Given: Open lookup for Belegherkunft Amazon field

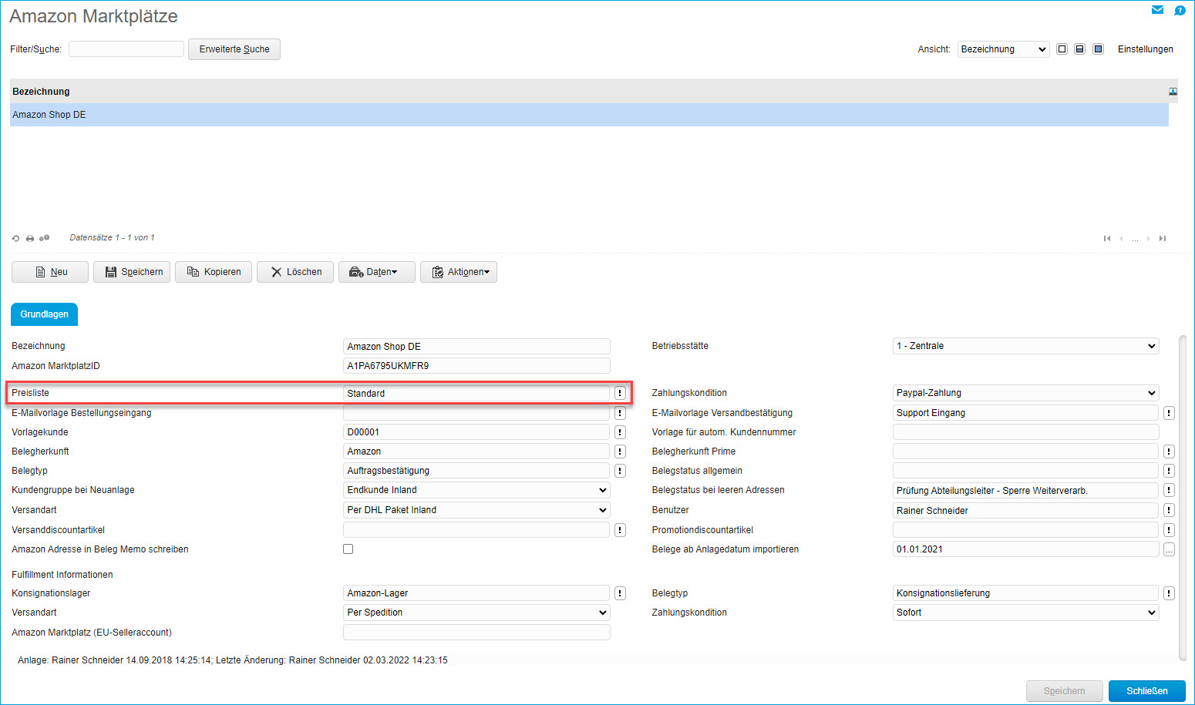Looking at the screenshot, I should click(x=620, y=452).
